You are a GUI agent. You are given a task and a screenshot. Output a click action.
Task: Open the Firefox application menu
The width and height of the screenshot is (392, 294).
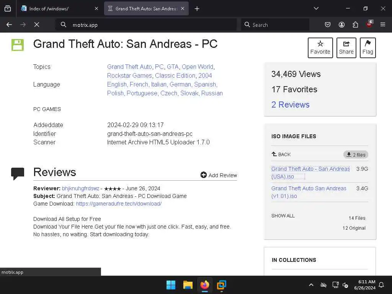point(383,25)
